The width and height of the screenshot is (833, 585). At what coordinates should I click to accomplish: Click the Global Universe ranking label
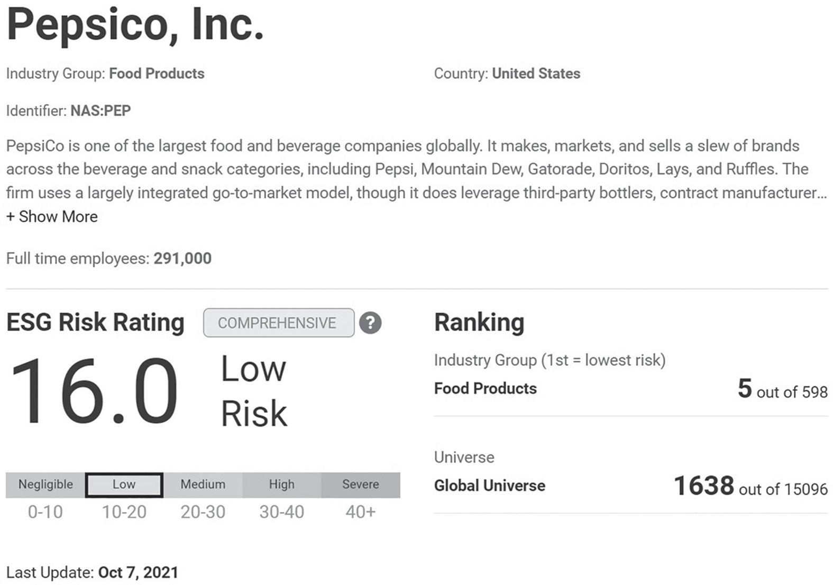click(489, 486)
